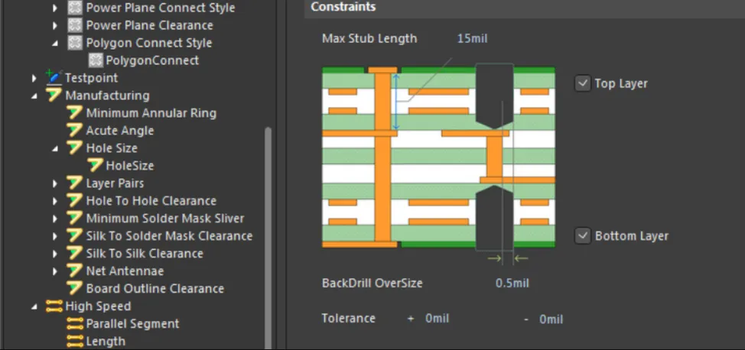Click the Polygon Connect Style rule icon

pyautogui.click(x=75, y=43)
